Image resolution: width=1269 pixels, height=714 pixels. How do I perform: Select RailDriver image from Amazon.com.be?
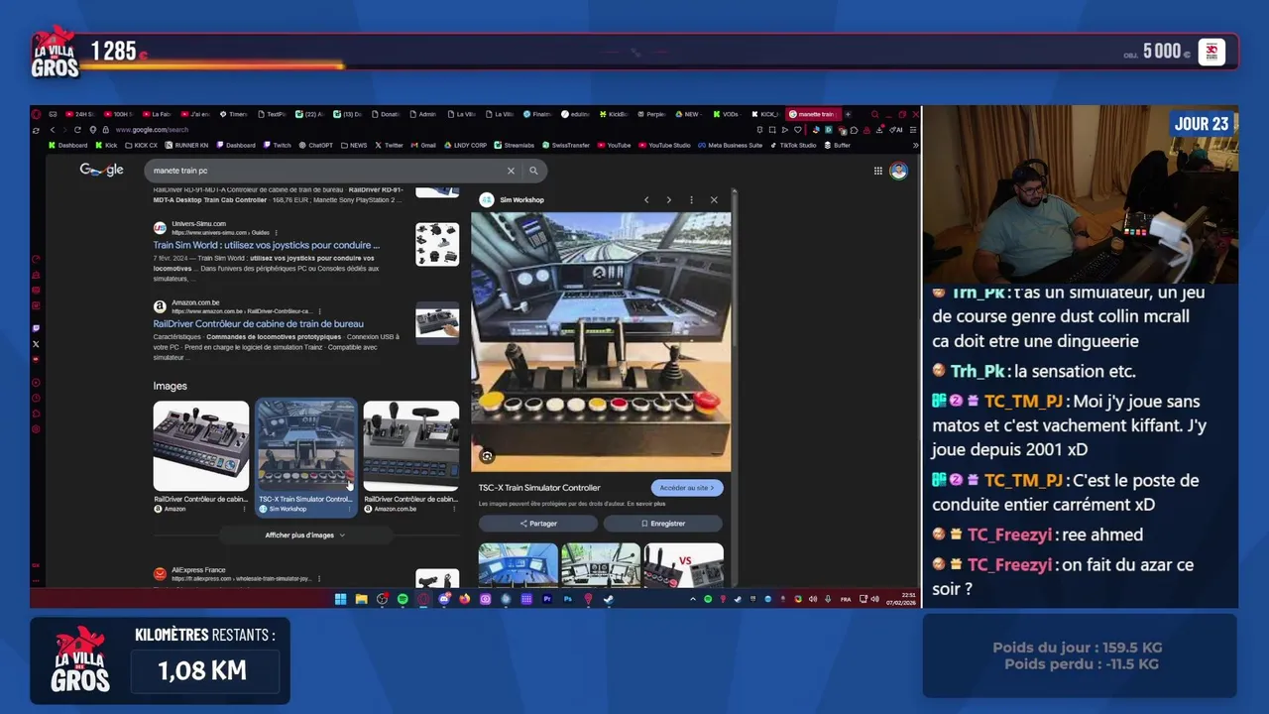tap(410, 446)
